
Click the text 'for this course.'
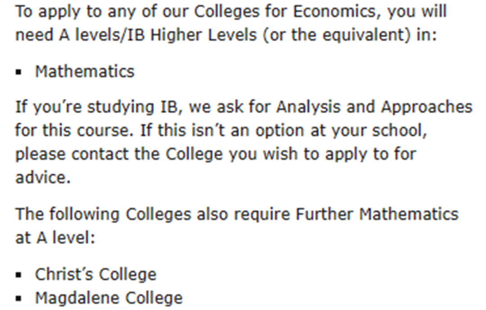coord(74,130)
